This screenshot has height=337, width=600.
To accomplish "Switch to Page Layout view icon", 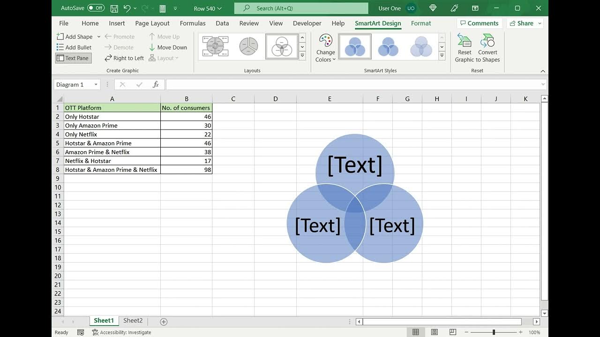I will click(x=435, y=332).
